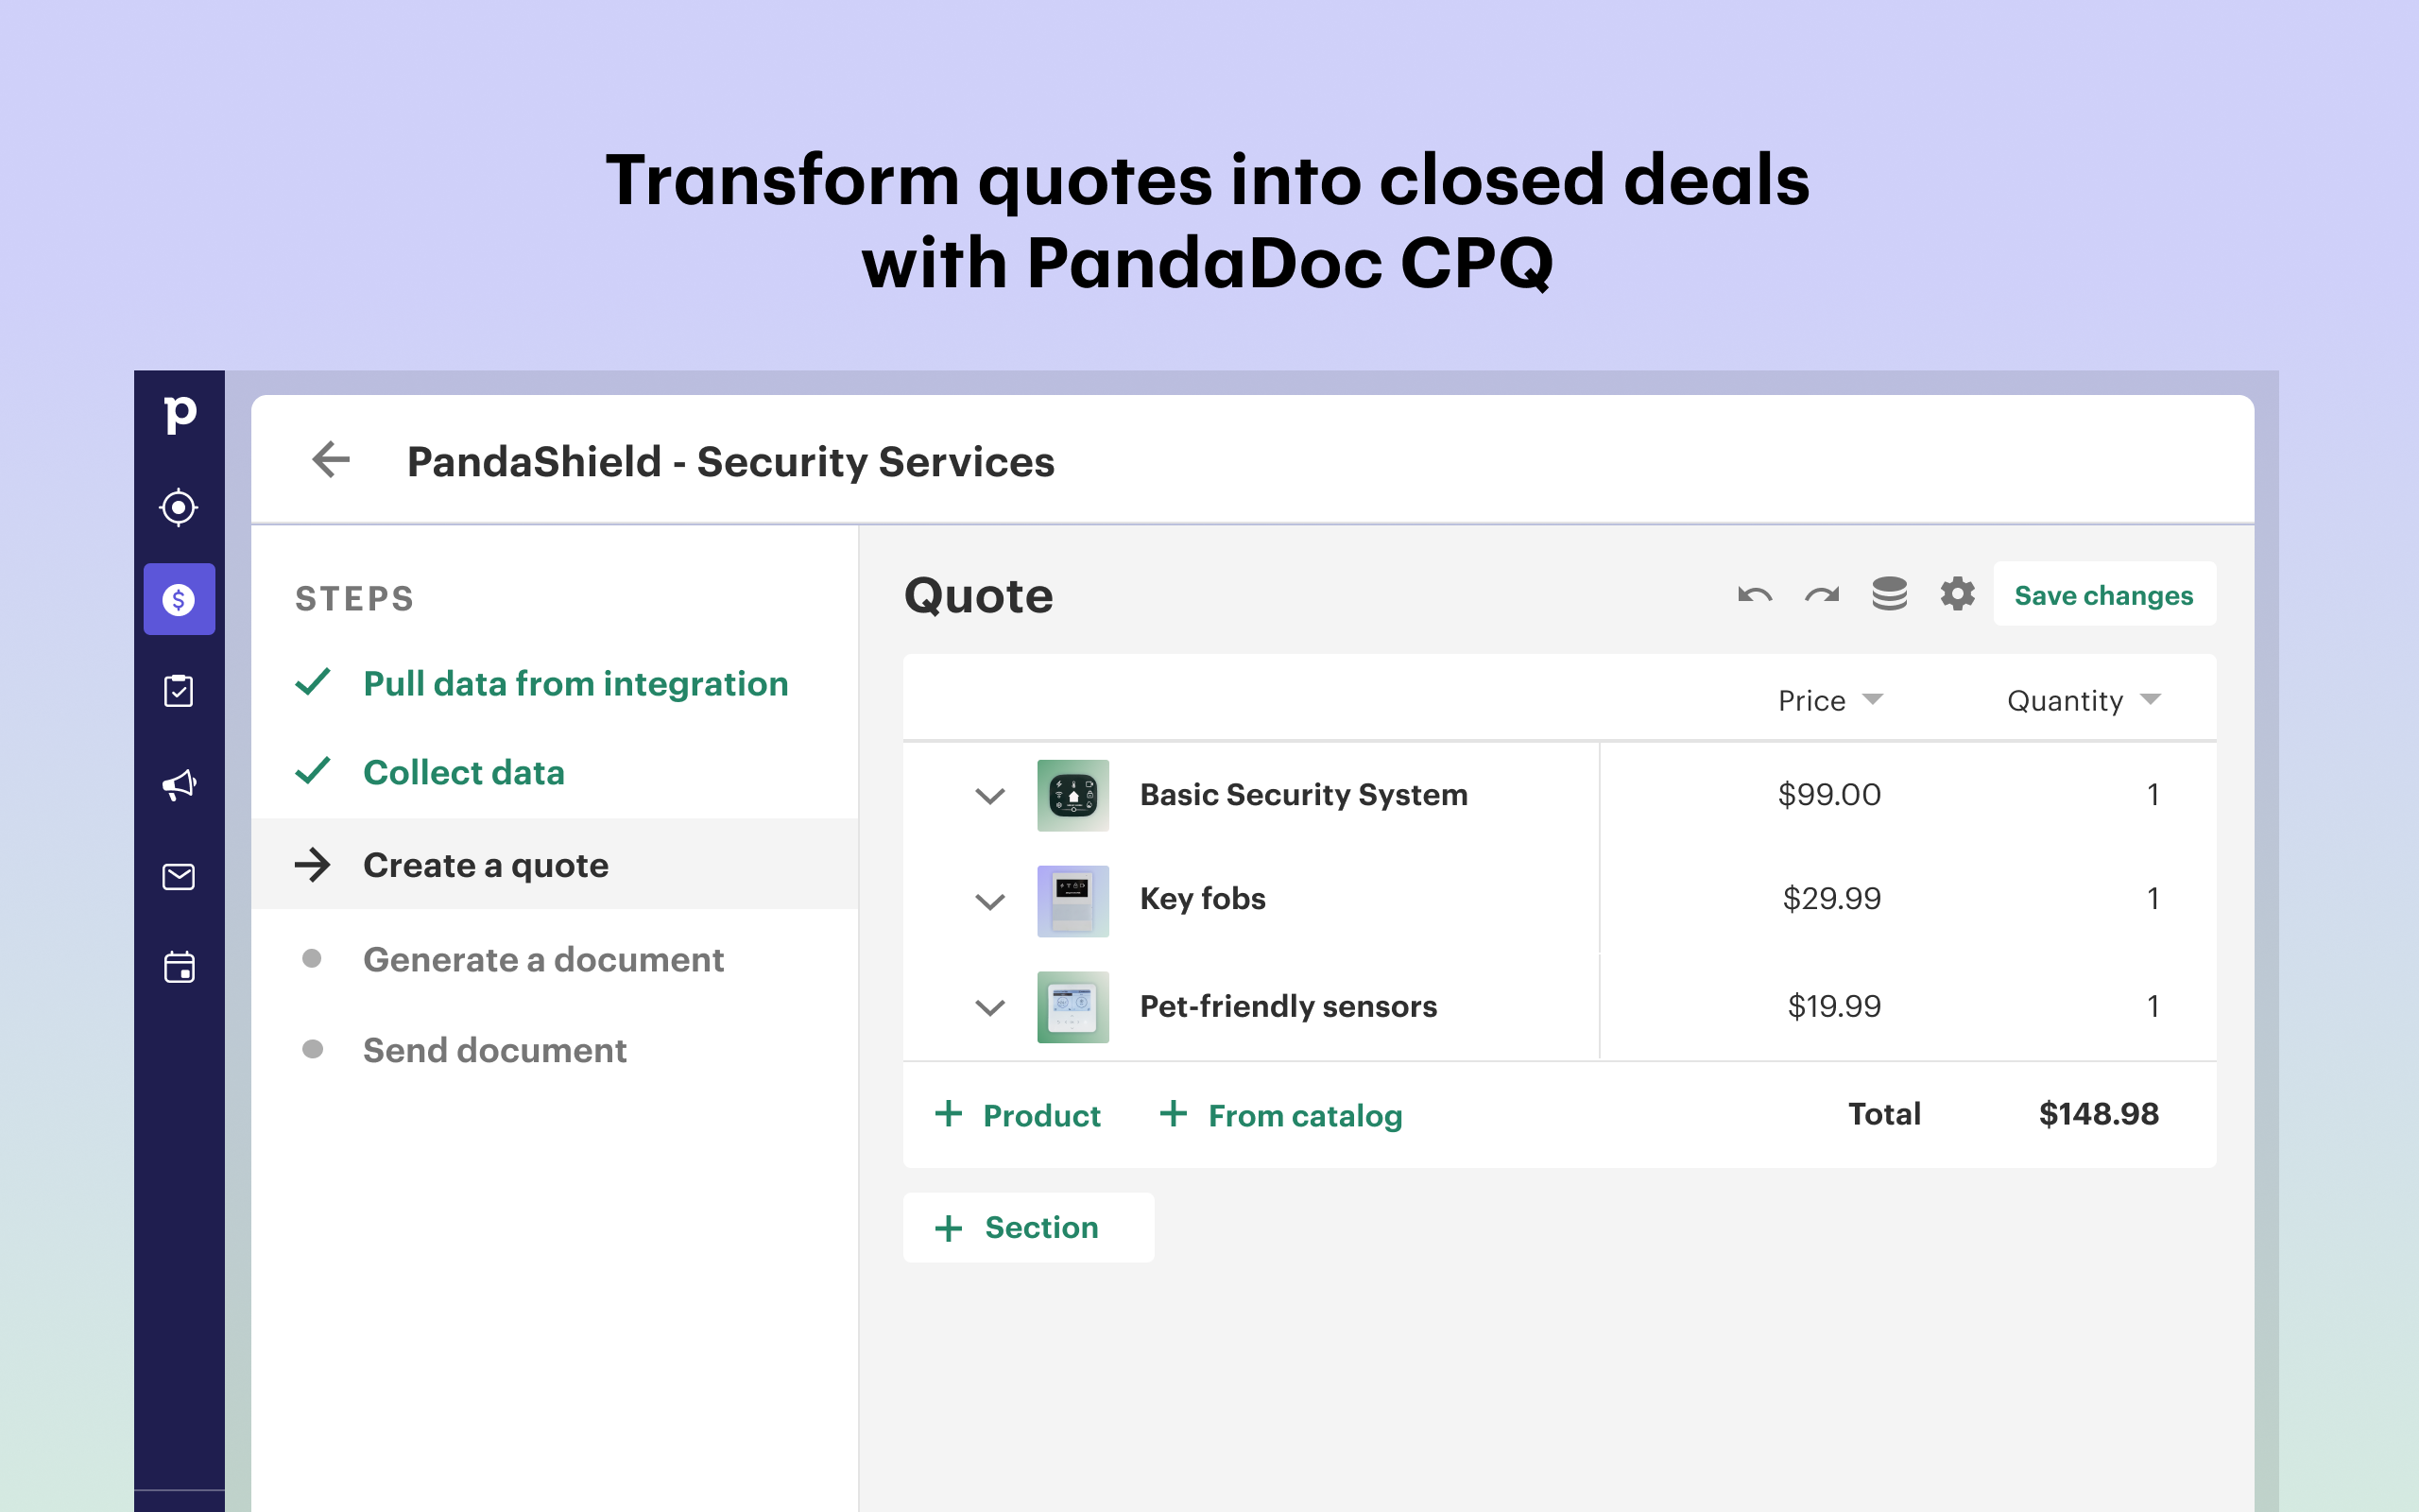The width and height of the screenshot is (2419, 1512).
Task: Select the Send document step
Action: pyautogui.click(x=495, y=1051)
